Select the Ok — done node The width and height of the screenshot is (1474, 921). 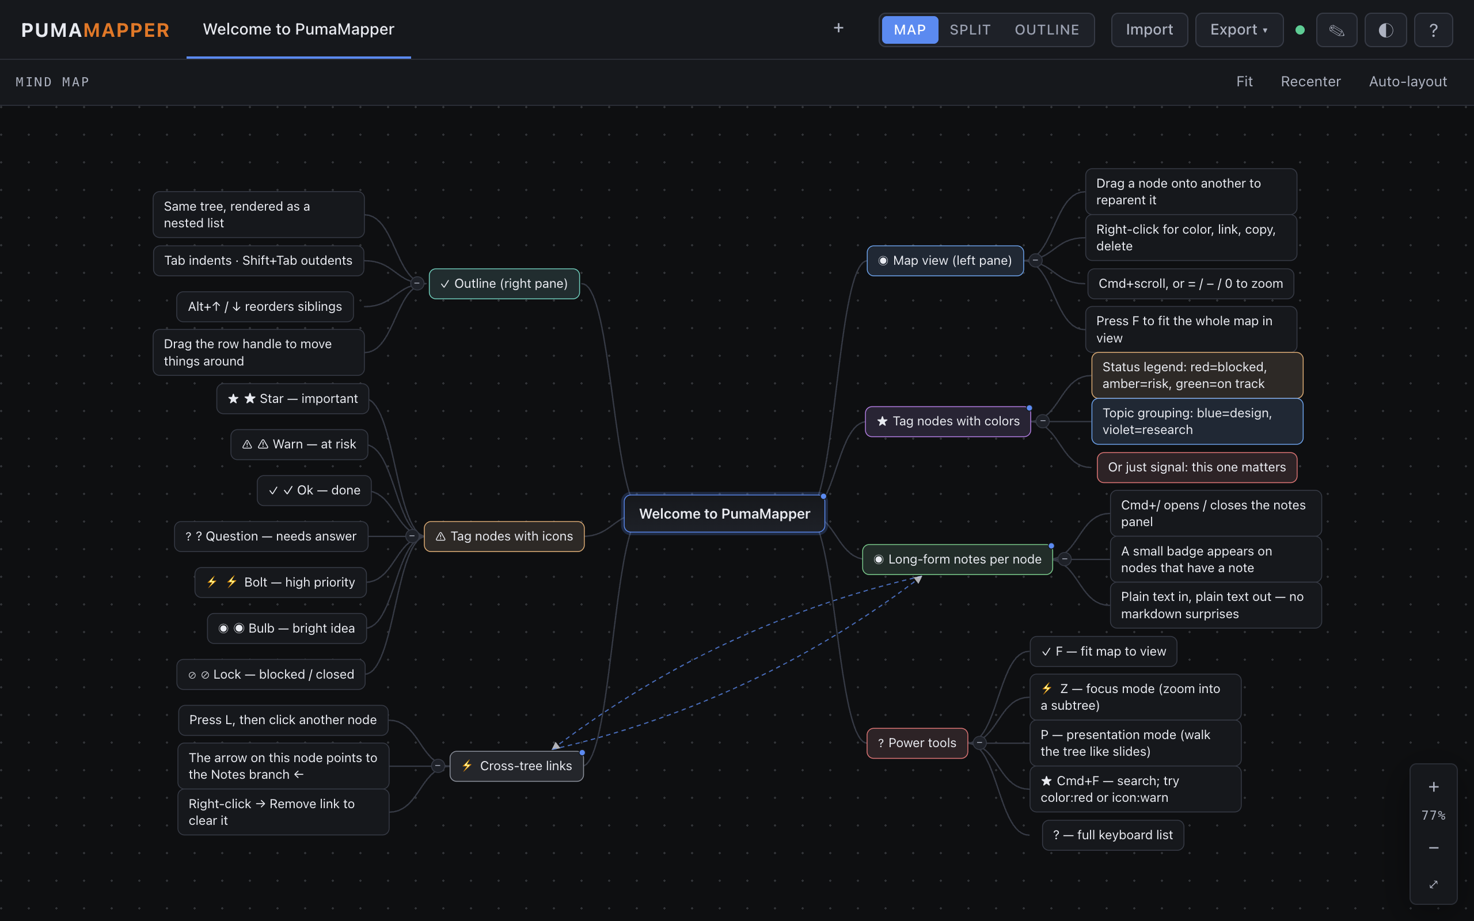314,490
